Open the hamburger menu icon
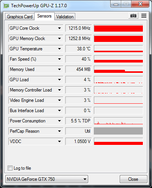 [x=144, y=16]
